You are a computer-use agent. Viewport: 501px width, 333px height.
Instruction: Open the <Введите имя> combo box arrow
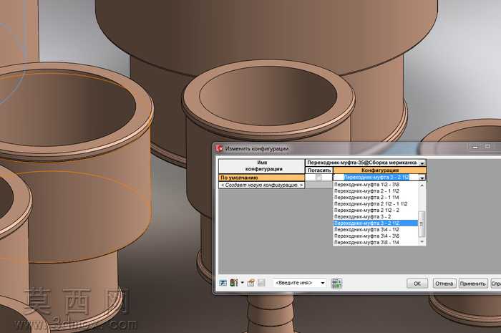322,283
